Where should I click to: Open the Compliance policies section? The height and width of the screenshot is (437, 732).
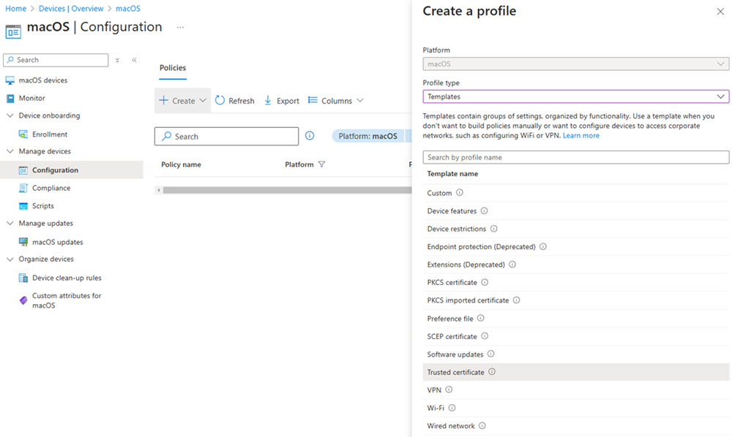tap(53, 188)
